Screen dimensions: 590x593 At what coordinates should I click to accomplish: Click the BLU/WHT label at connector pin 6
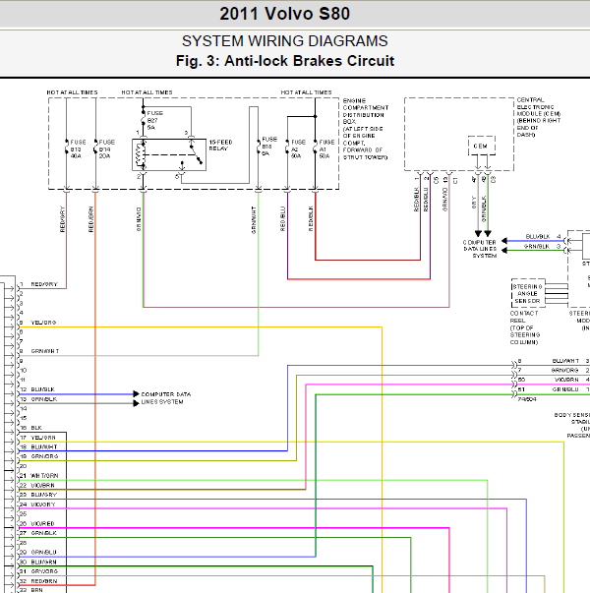point(565,360)
